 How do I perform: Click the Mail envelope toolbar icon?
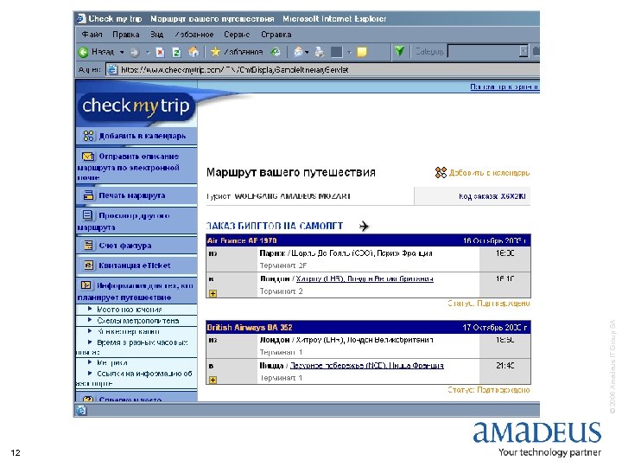click(x=298, y=52)
